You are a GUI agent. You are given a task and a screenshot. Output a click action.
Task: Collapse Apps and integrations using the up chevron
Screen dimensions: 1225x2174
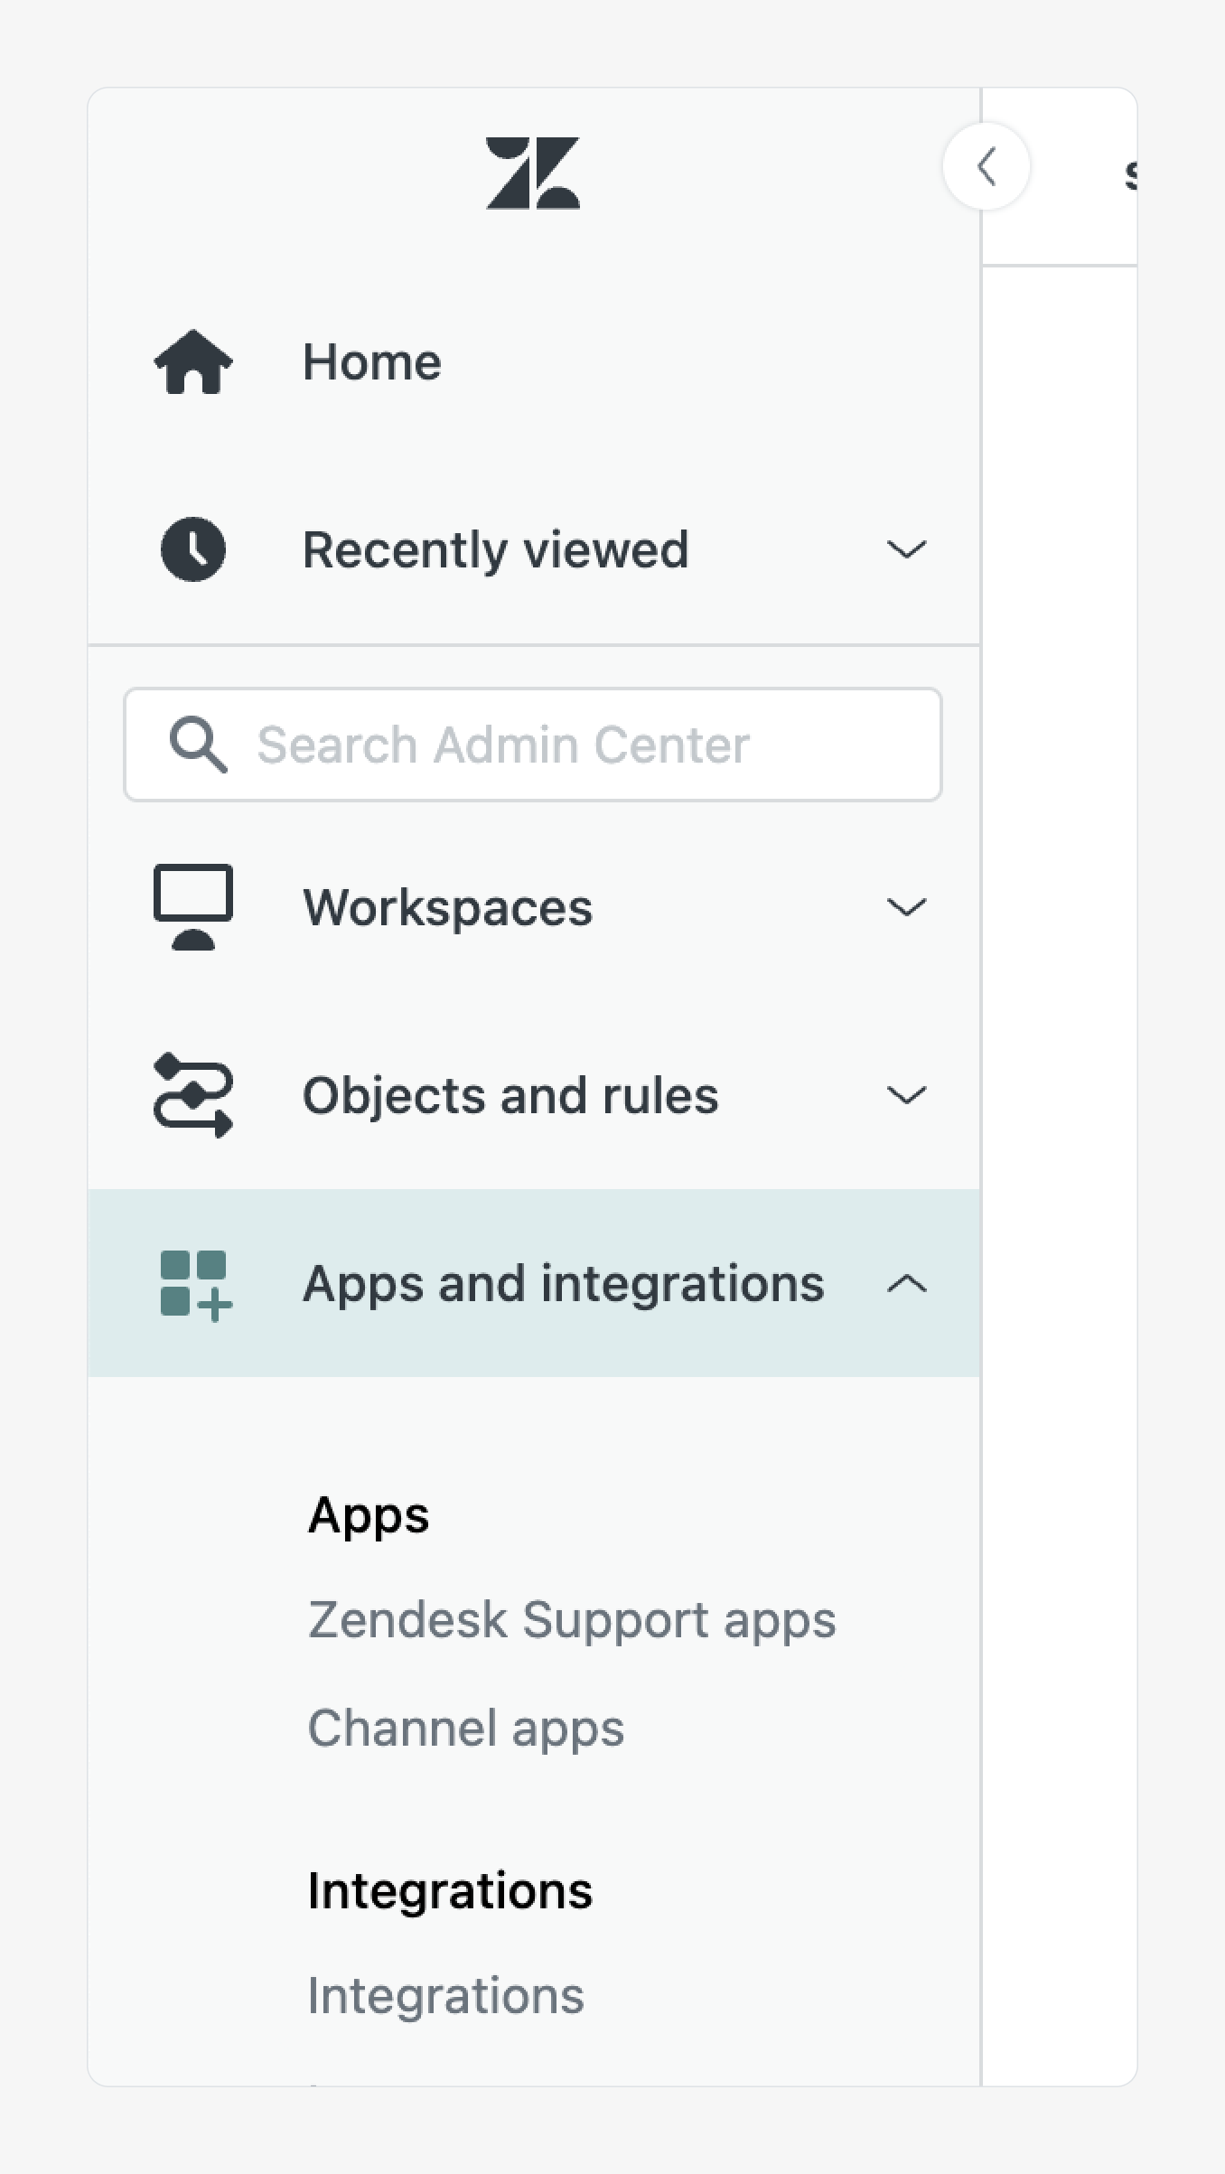[906, 1284]
